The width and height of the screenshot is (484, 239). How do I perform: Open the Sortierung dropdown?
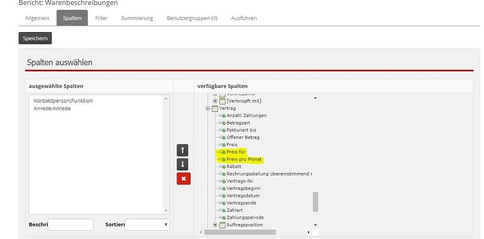(147, 225)
